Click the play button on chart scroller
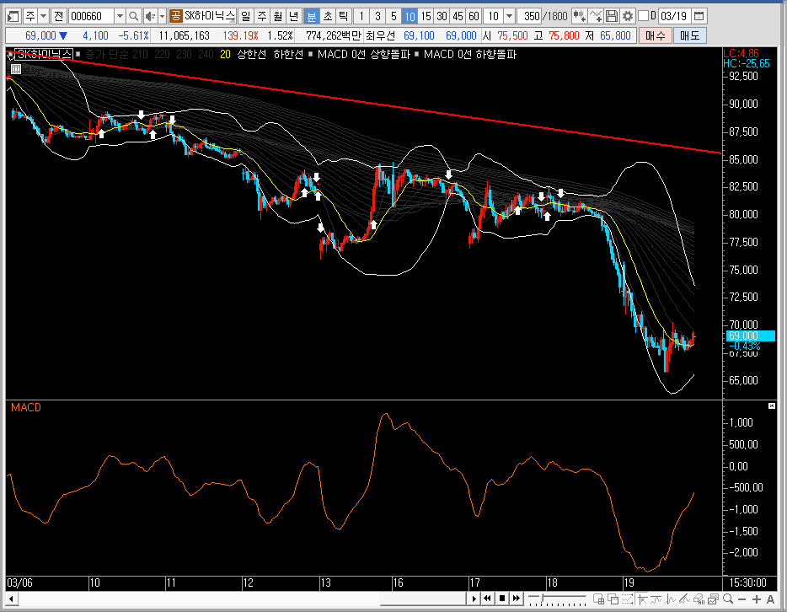The width and height of the screenshot is (787, 612). (x=474, y=599)
